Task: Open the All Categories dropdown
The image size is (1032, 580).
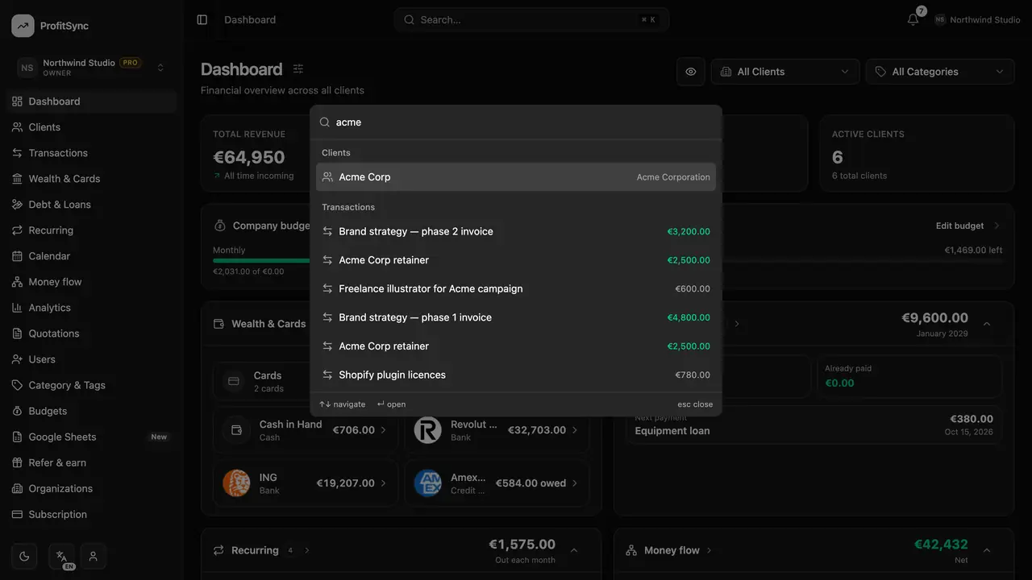Action: tap(940, 72)
